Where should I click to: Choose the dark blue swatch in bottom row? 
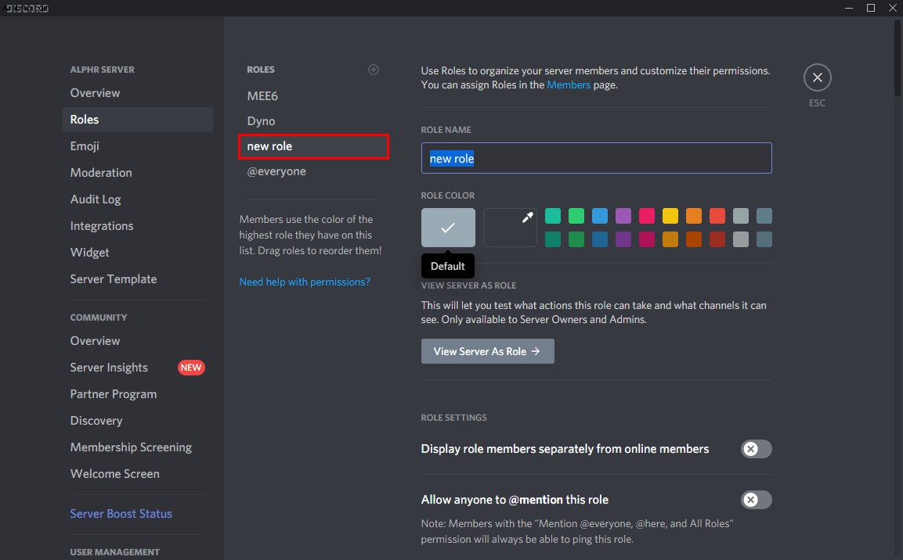click(x=599, y=239)
